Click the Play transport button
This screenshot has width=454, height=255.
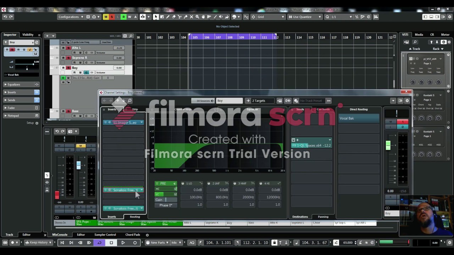pos(123,243)
